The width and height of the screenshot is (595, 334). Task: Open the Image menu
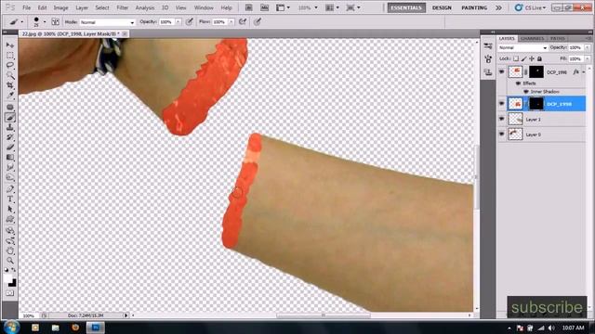(x=60, y=7)
